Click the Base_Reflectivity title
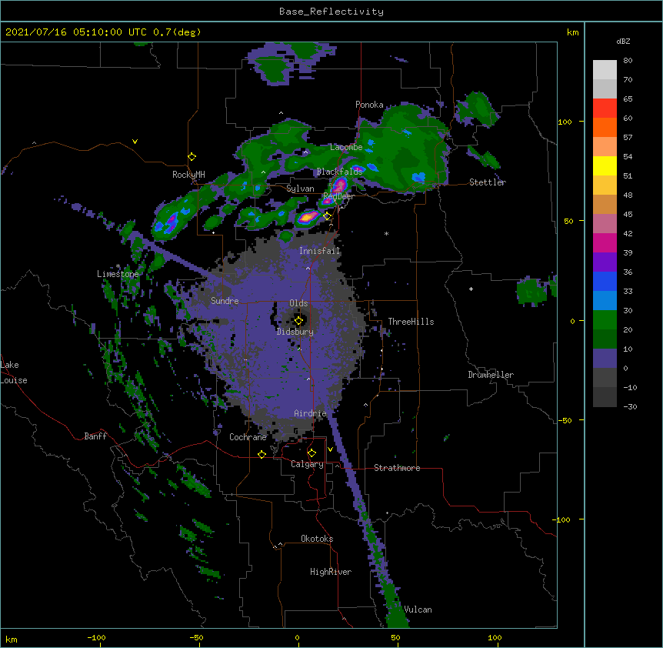Viewport: 663px width, 648px height. pyautogui.click(x=331, y=12)
